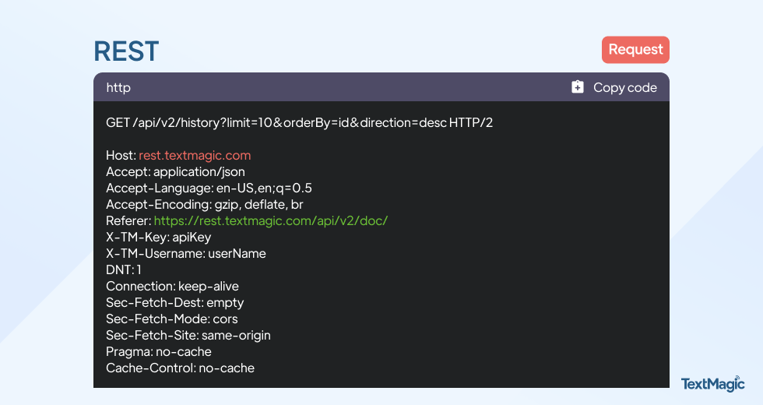Click the Copy code label

624,87
